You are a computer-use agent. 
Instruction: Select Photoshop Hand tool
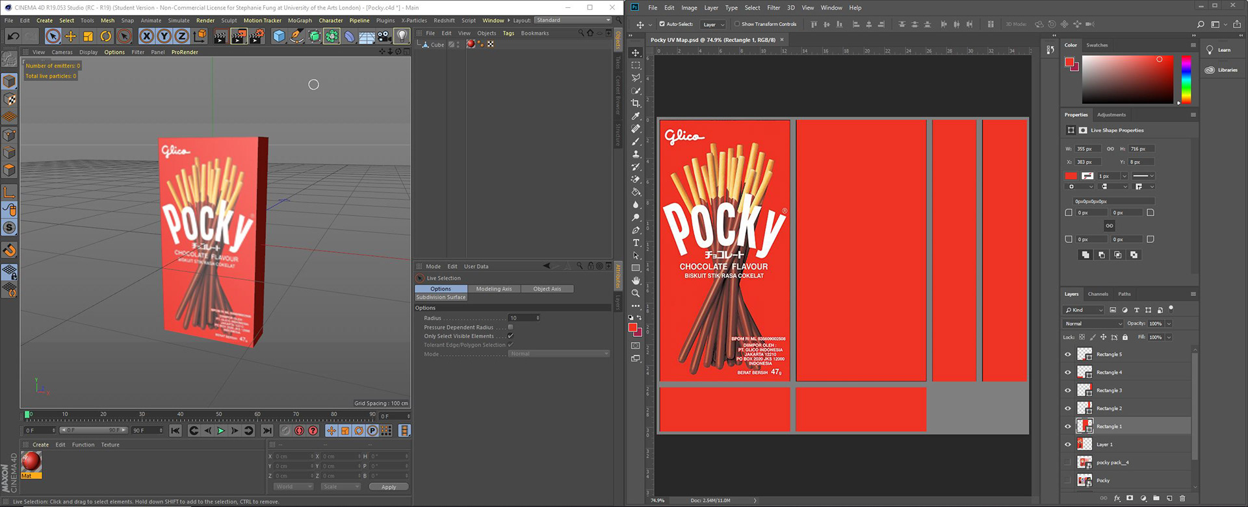636,280
